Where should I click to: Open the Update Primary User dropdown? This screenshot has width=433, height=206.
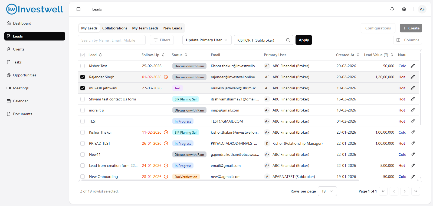coord(207,40)
